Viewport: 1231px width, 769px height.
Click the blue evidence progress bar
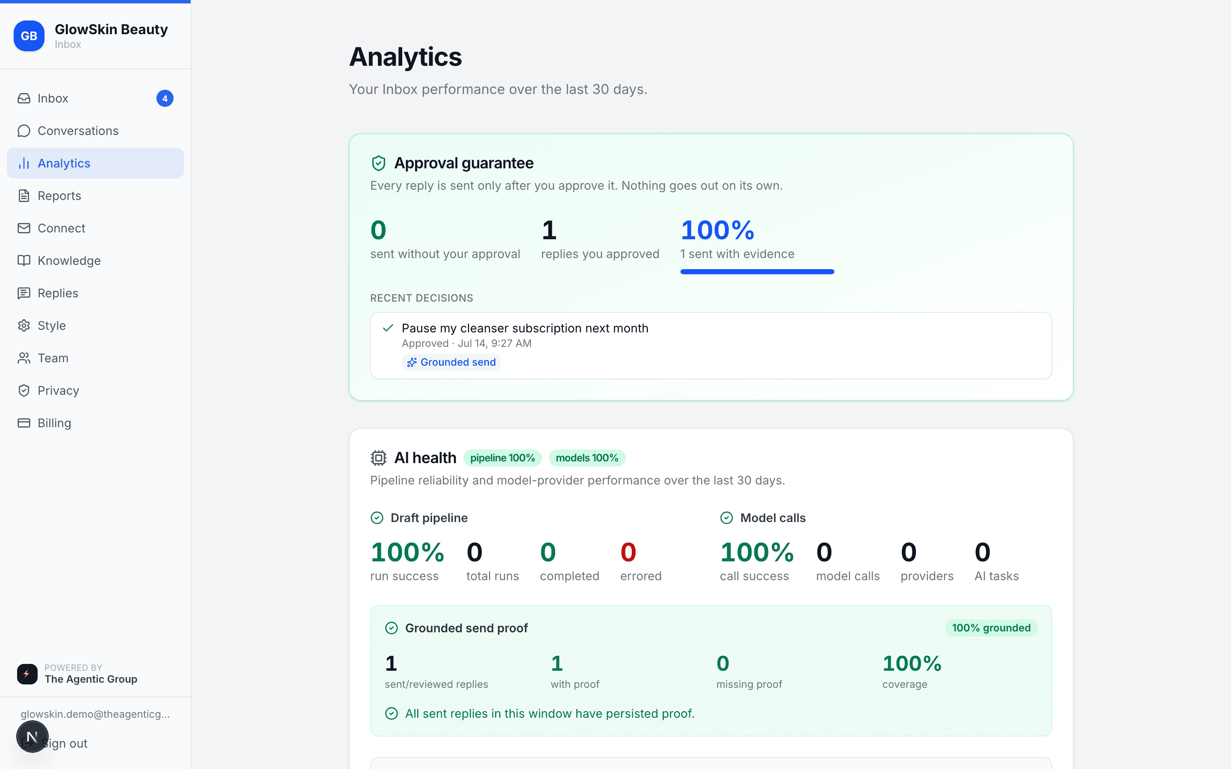pyautogui.click(x=757, y=272)
